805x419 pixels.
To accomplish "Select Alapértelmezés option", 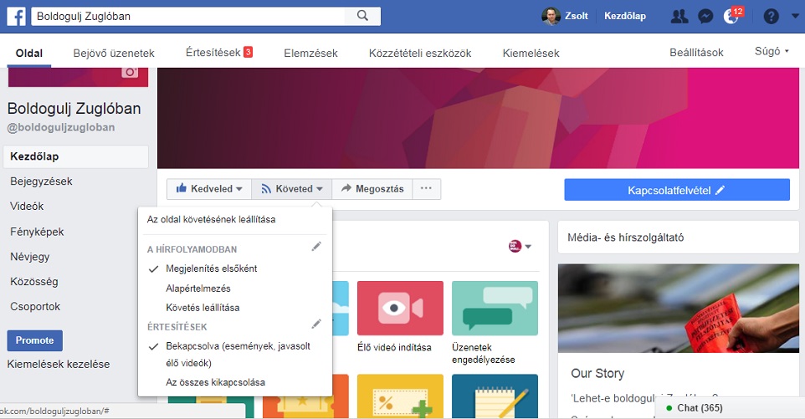I will [198, 289].
